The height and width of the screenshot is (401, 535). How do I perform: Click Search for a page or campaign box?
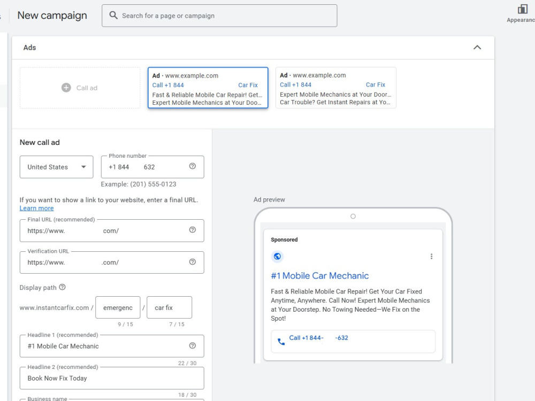219,16
